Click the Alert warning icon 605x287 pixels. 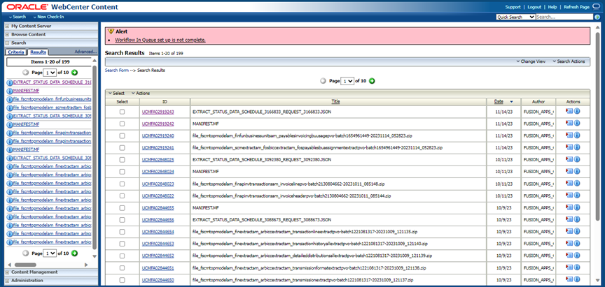111,31
